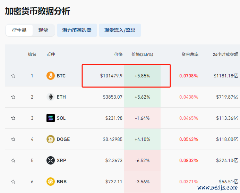Open the DOGE coin name link
The height and width of the screenshot is (193, 240).
[x=63, y=139]
